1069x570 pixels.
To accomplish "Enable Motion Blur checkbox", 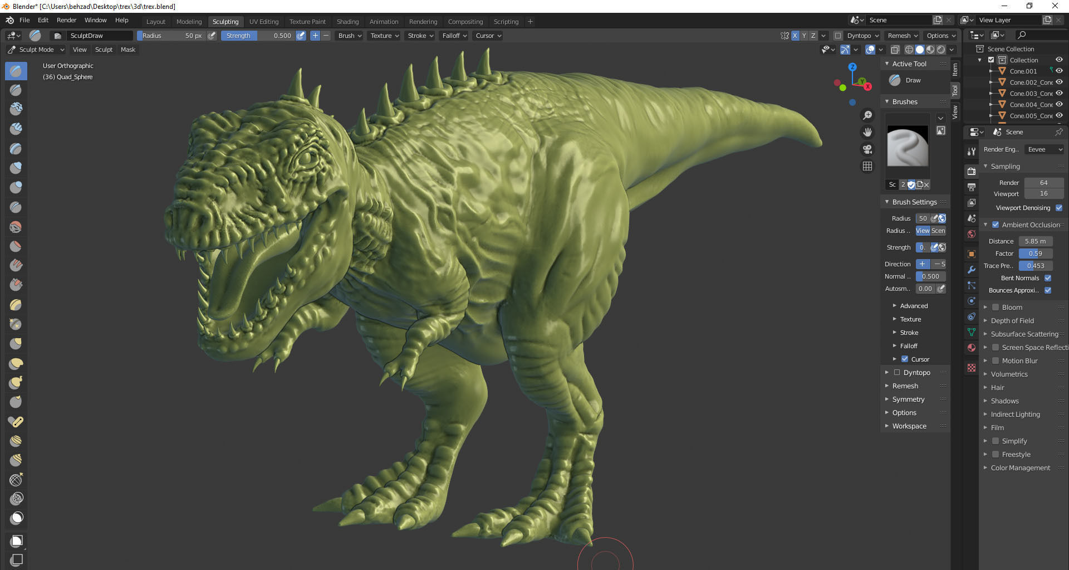I will 996,360.
